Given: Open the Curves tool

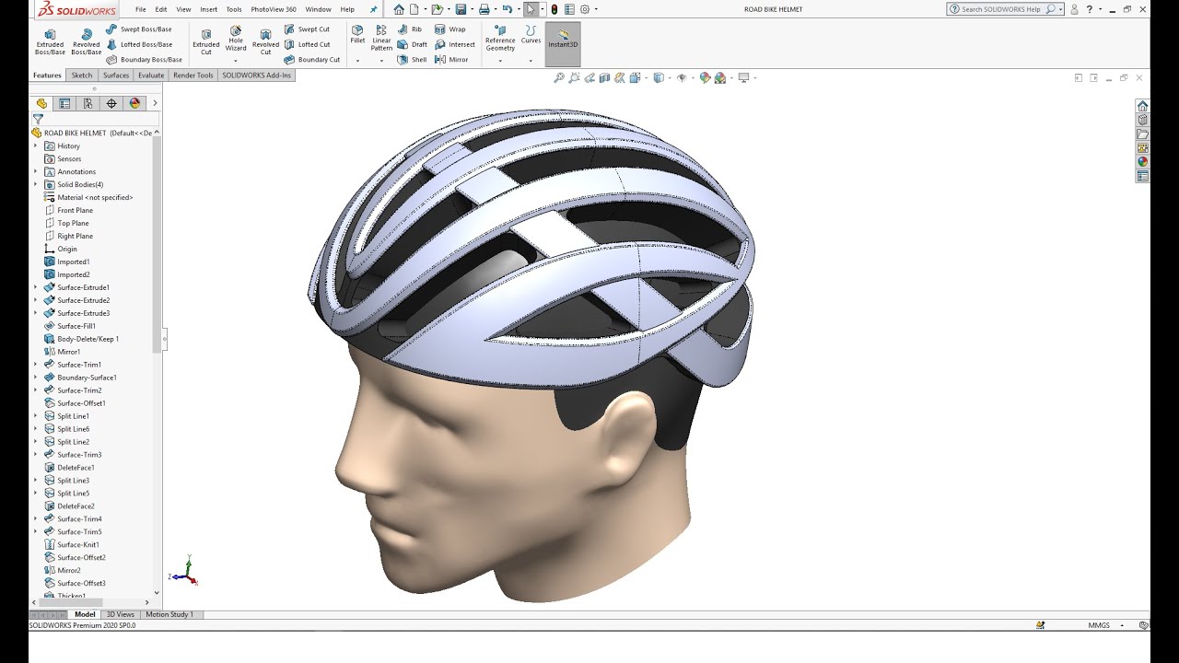Looking at the screenshot, I should tap(531, 35).
